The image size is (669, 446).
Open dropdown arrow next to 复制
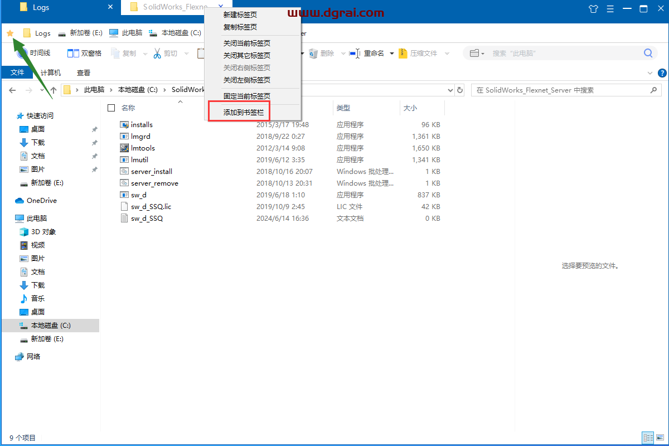click(145, 54)
